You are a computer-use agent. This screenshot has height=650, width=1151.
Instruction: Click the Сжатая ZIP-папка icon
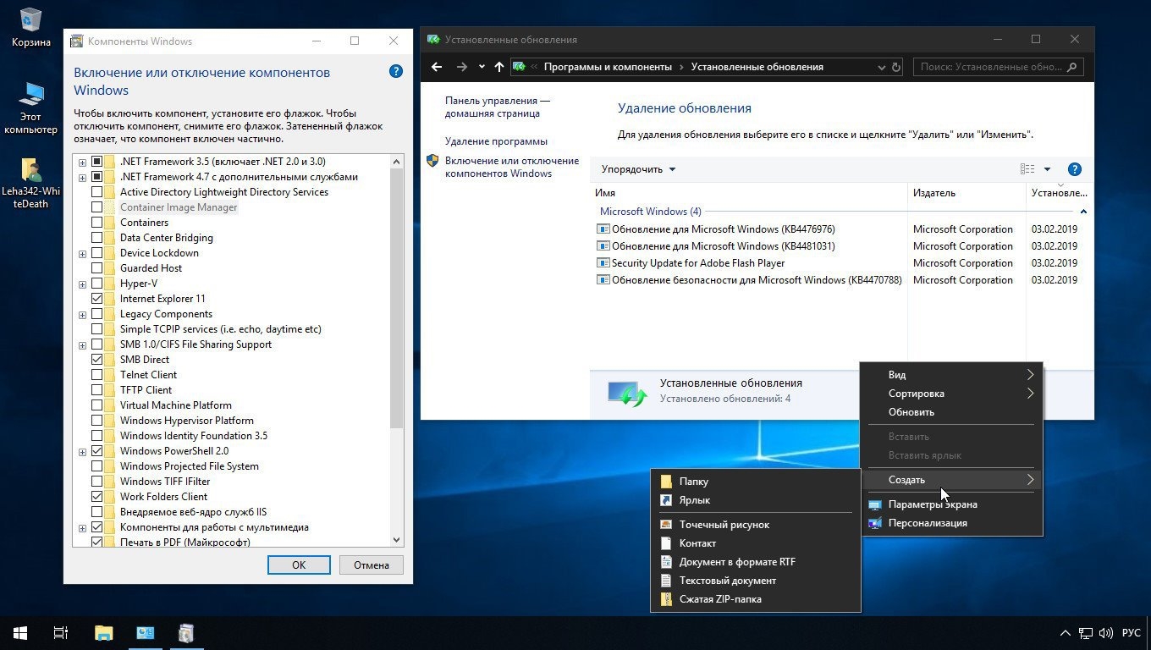click(x=666, y=599)
